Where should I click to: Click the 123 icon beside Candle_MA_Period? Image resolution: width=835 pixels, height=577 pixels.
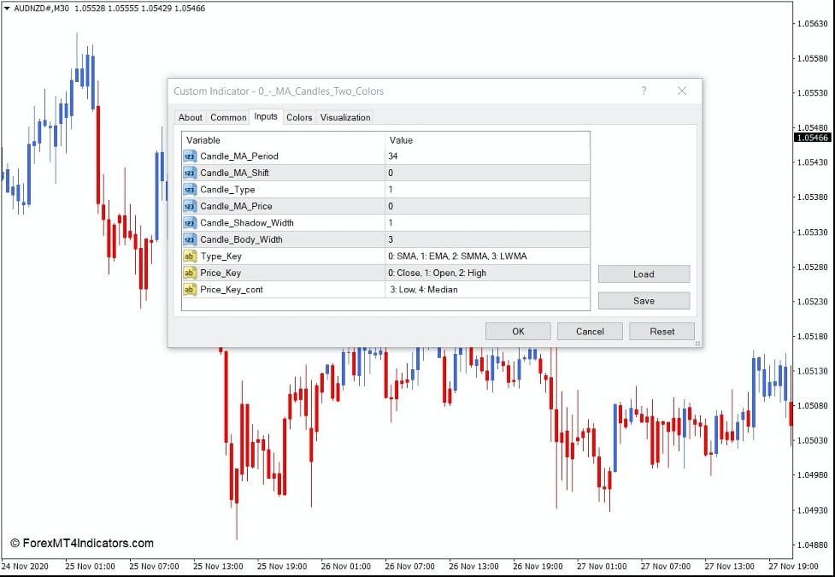(188, 156)
